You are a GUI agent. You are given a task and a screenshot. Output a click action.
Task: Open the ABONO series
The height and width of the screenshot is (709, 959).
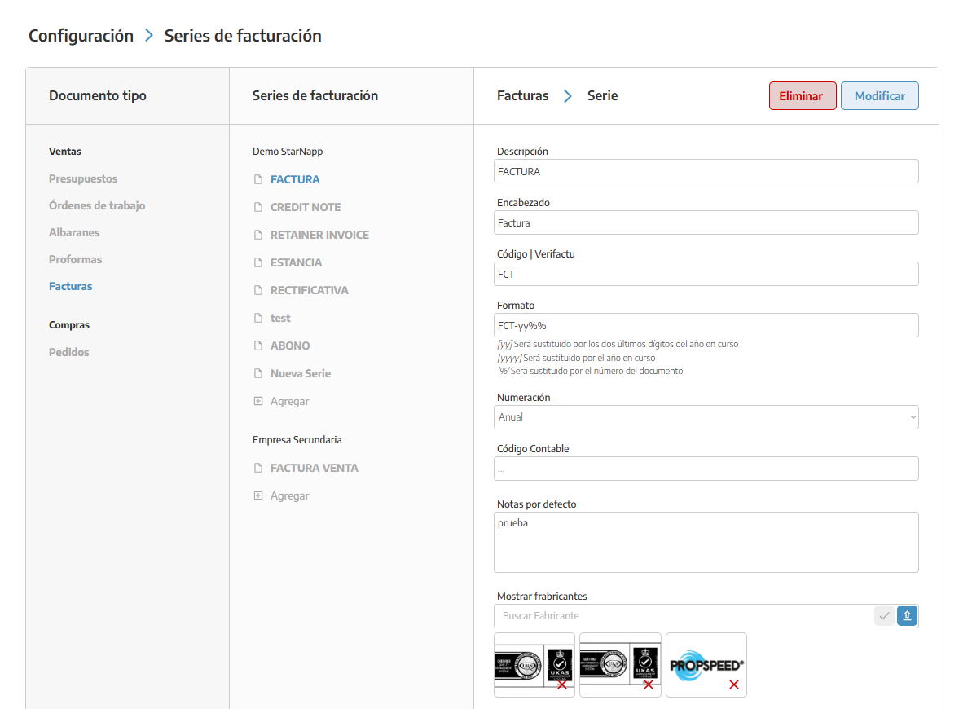point(291,346)
